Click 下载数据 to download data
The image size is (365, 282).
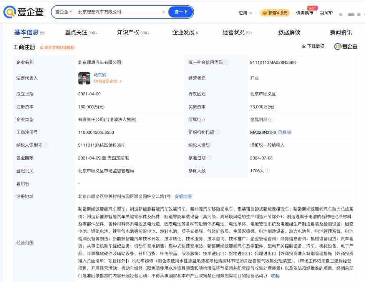click(313, 46)
